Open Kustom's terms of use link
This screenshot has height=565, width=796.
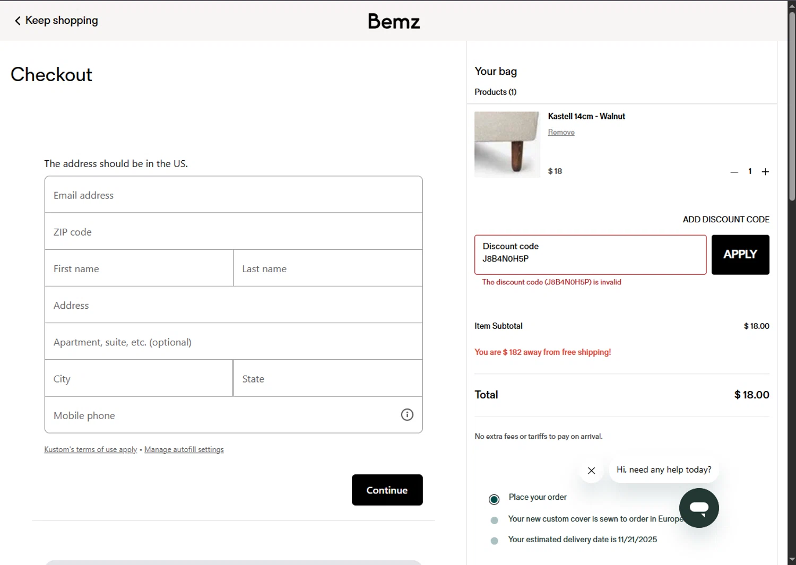[x=91, y=449]
